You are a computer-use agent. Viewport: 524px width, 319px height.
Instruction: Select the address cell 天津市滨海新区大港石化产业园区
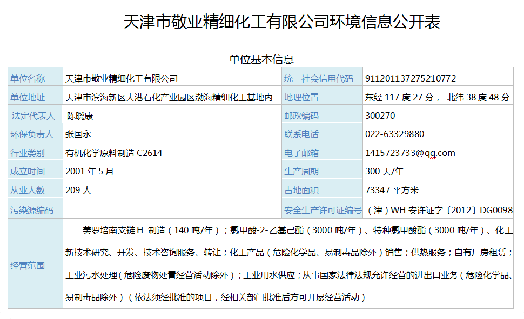pyautogui.click(x=172, y=96)
